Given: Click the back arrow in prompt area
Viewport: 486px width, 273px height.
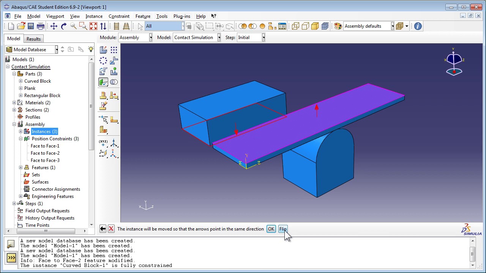Looking at the screenshot, I should coord(103,229).
